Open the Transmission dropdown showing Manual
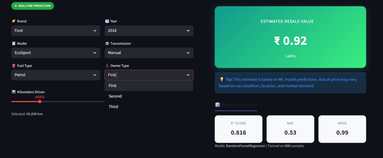383x158 pixels. click(149, 53)
